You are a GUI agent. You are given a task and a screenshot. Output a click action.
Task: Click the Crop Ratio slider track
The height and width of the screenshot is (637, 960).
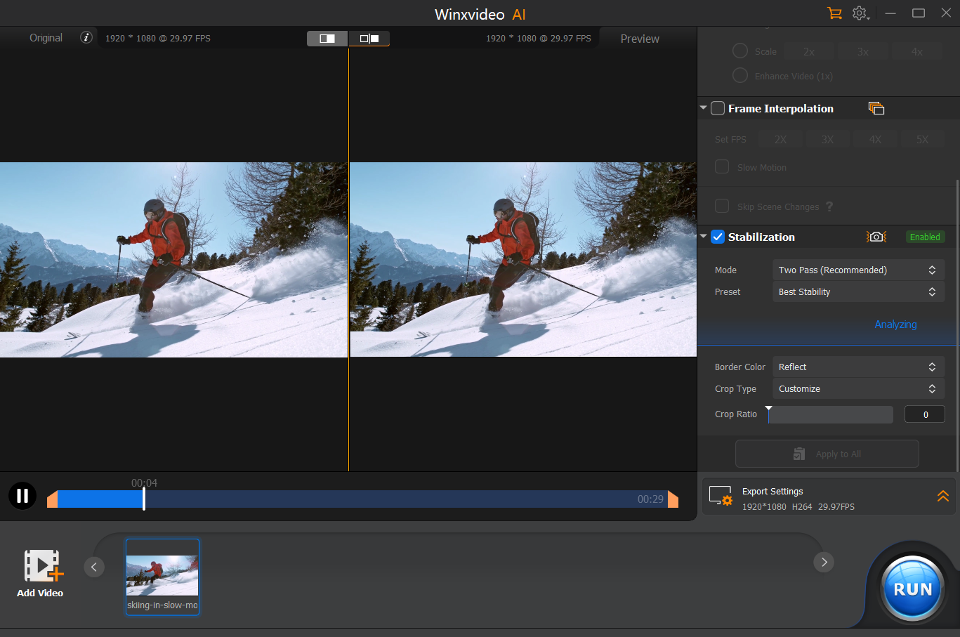(x=831, y=415)
